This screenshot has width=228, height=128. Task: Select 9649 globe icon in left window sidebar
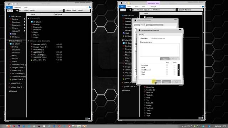[10, 34]
